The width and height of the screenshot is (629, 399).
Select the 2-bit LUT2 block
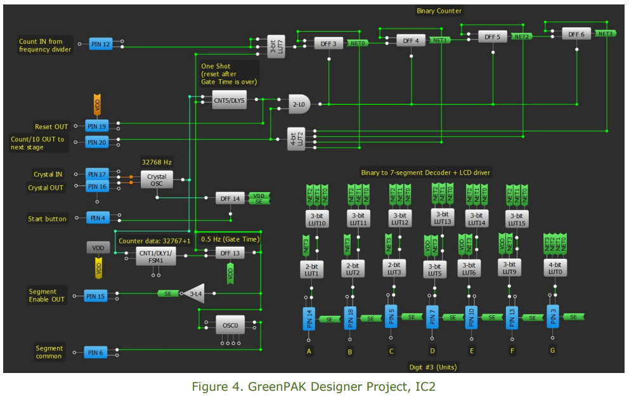pos(353,269)
